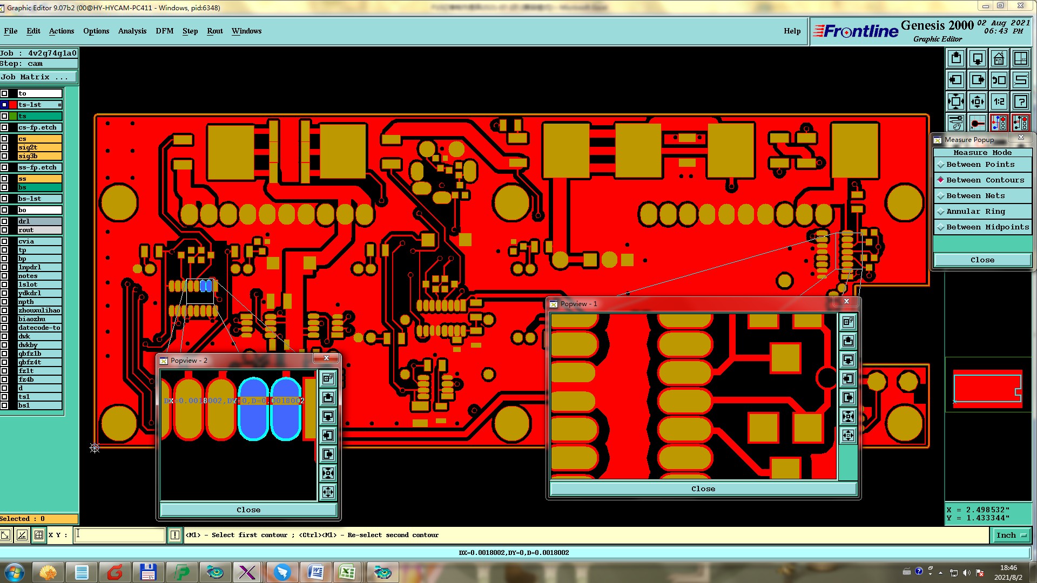Select the Between Points measure mode
This screenshot has height=583, width=1037.
(980, 165)
